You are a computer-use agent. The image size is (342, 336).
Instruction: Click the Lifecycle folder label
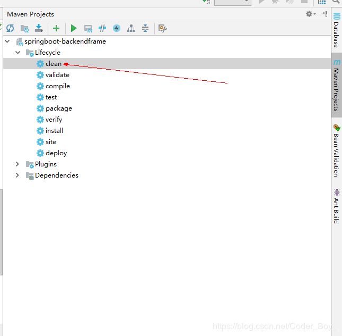coord(48,53)
